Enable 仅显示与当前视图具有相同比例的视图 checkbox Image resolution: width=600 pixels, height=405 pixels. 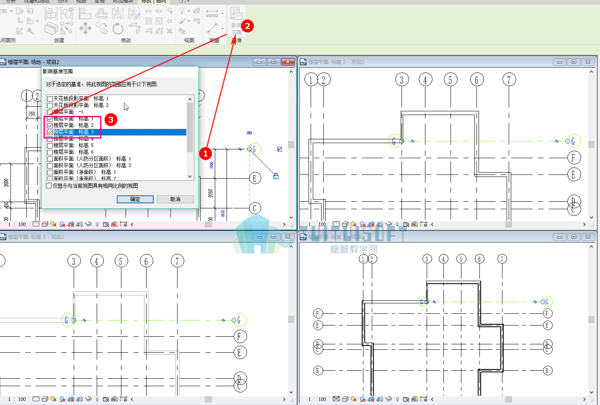(x=49, y=186)
